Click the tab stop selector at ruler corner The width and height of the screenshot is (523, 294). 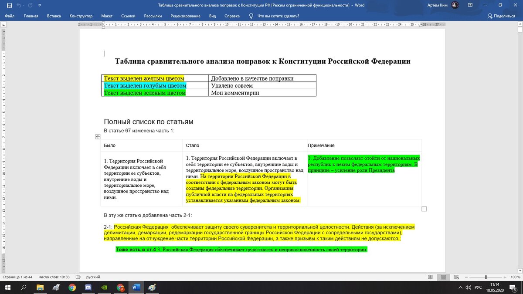pyautogui.click(x=3, y=25)
